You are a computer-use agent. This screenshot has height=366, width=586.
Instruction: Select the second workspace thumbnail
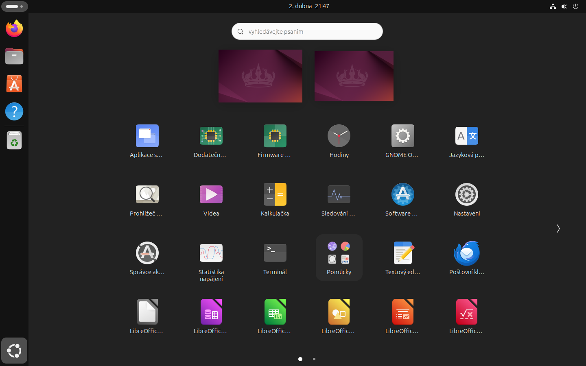coord(354,76)
